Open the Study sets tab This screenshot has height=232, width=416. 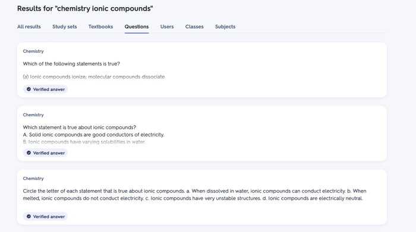pos(64,27)
